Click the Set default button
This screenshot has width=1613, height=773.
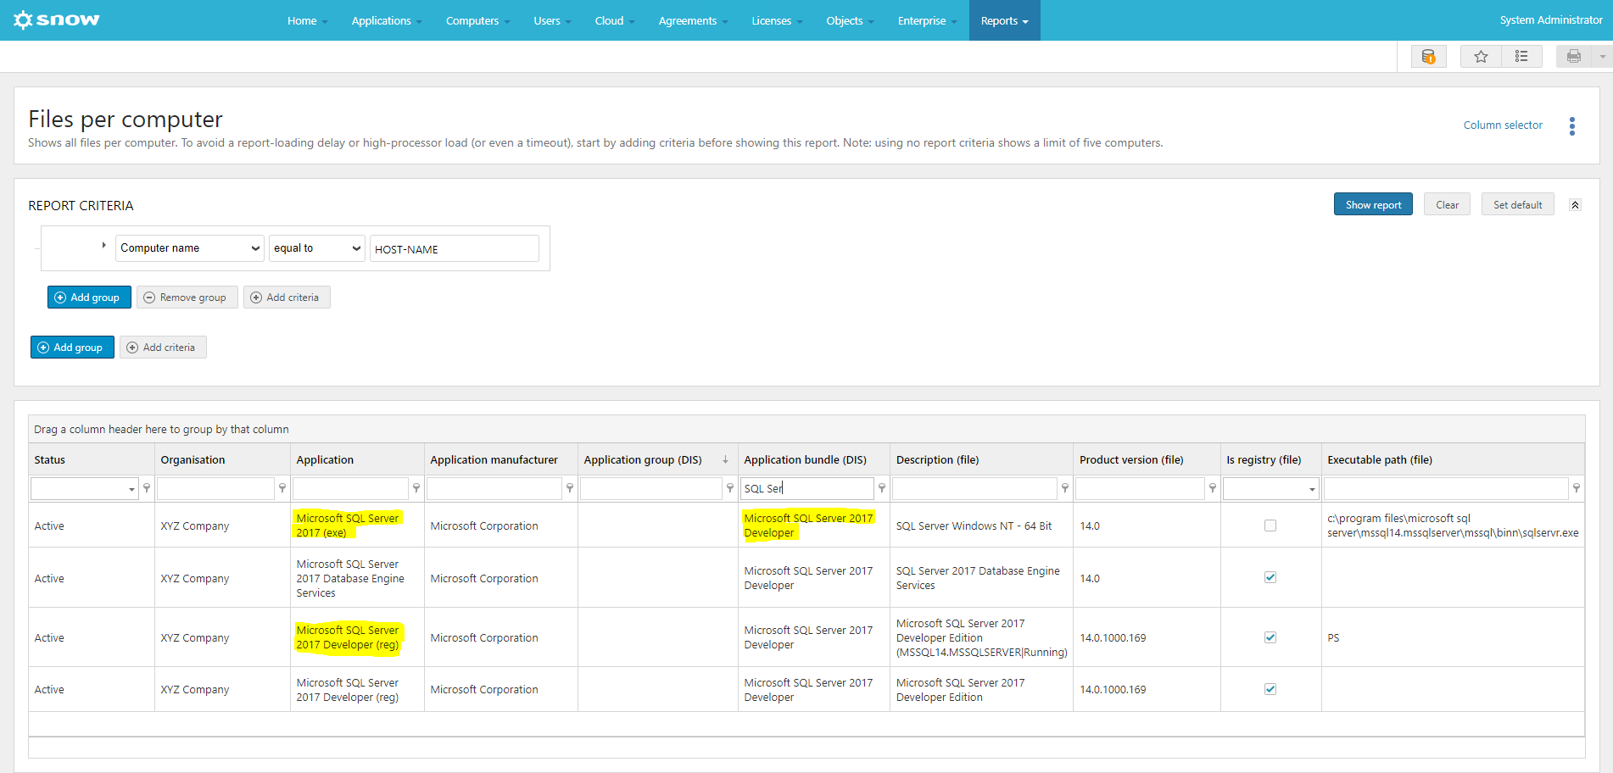pyautogui.click(x=1517, y=204)
